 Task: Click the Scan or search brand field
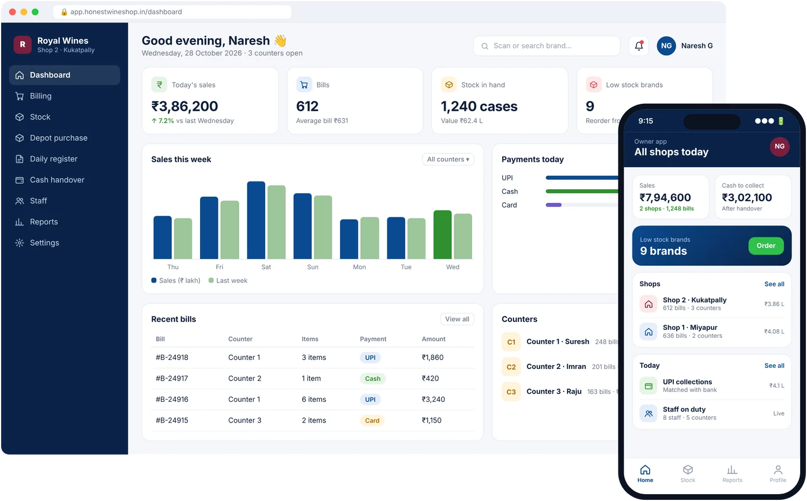tap(546, 46)
